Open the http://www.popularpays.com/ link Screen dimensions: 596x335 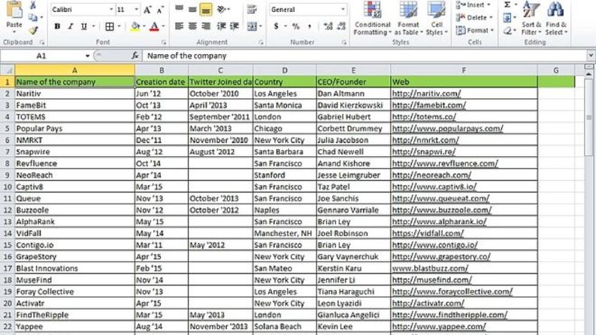pos(447,128)
